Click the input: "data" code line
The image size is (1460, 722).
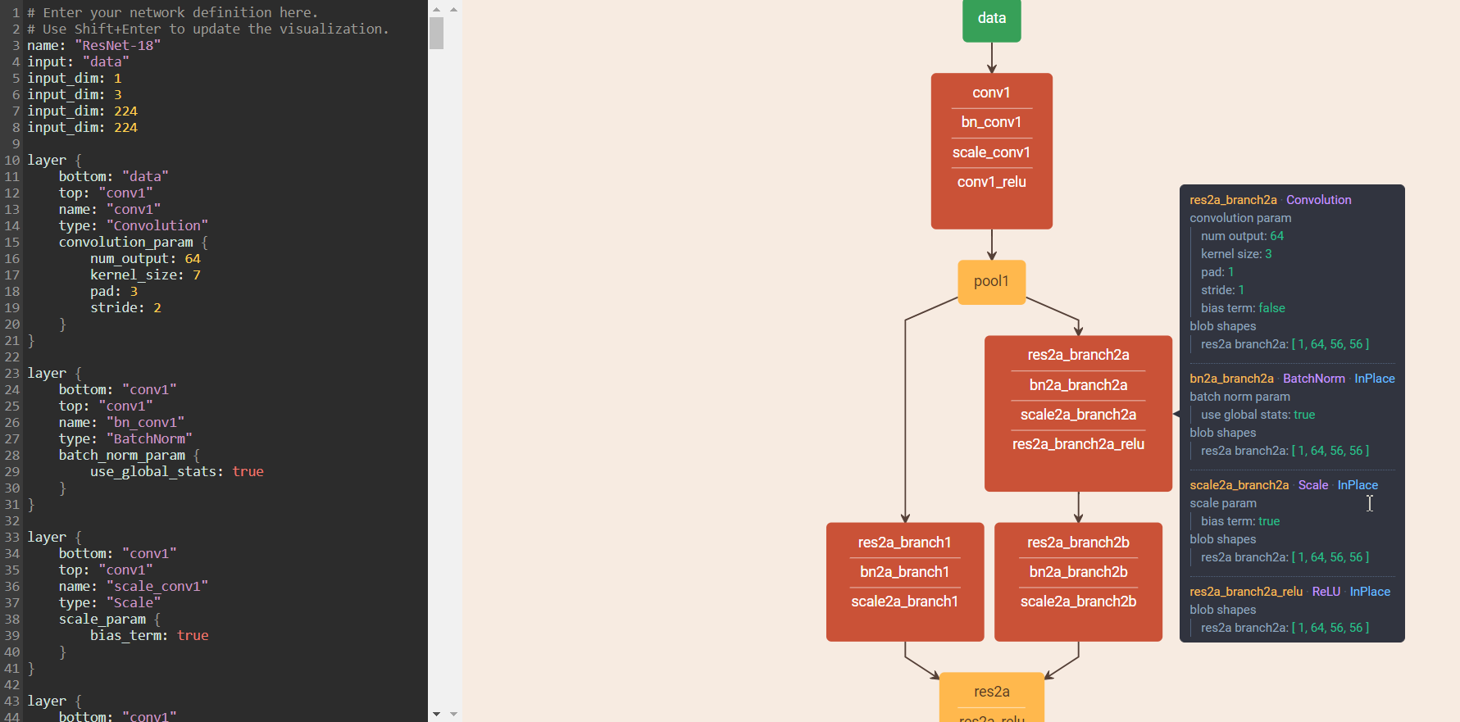(x=78, y=62)
